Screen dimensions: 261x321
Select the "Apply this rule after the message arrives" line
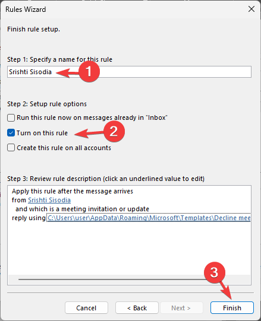pos(73,191)
